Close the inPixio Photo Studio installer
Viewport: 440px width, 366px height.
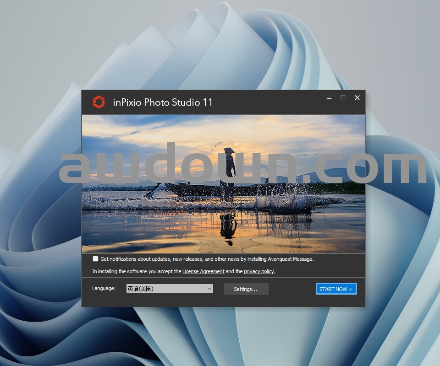[x=357, y=97]
